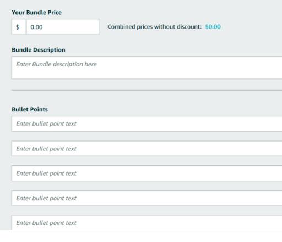Image resolution: width=282 pixels, height=242 pixels.
Task: Select the second bullet point text field
Action: tap(147, 149)
